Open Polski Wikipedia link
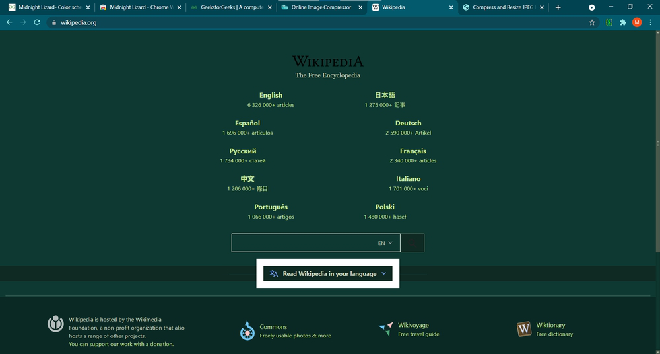This screenshot has width=660, height=354. click(385, 207)
